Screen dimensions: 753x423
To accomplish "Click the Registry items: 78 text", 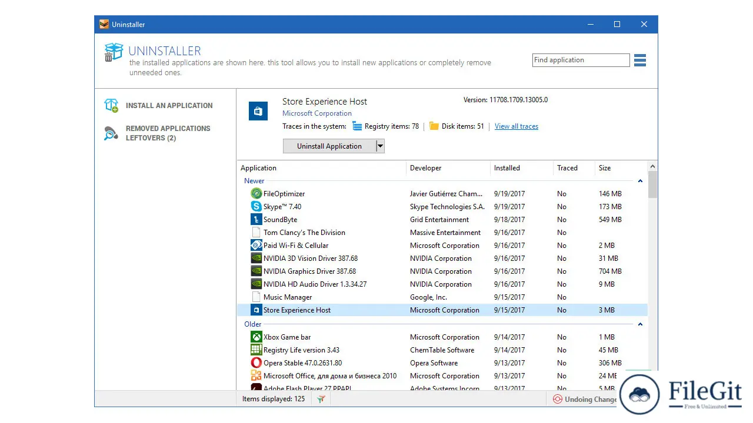I will pos(392,126).
